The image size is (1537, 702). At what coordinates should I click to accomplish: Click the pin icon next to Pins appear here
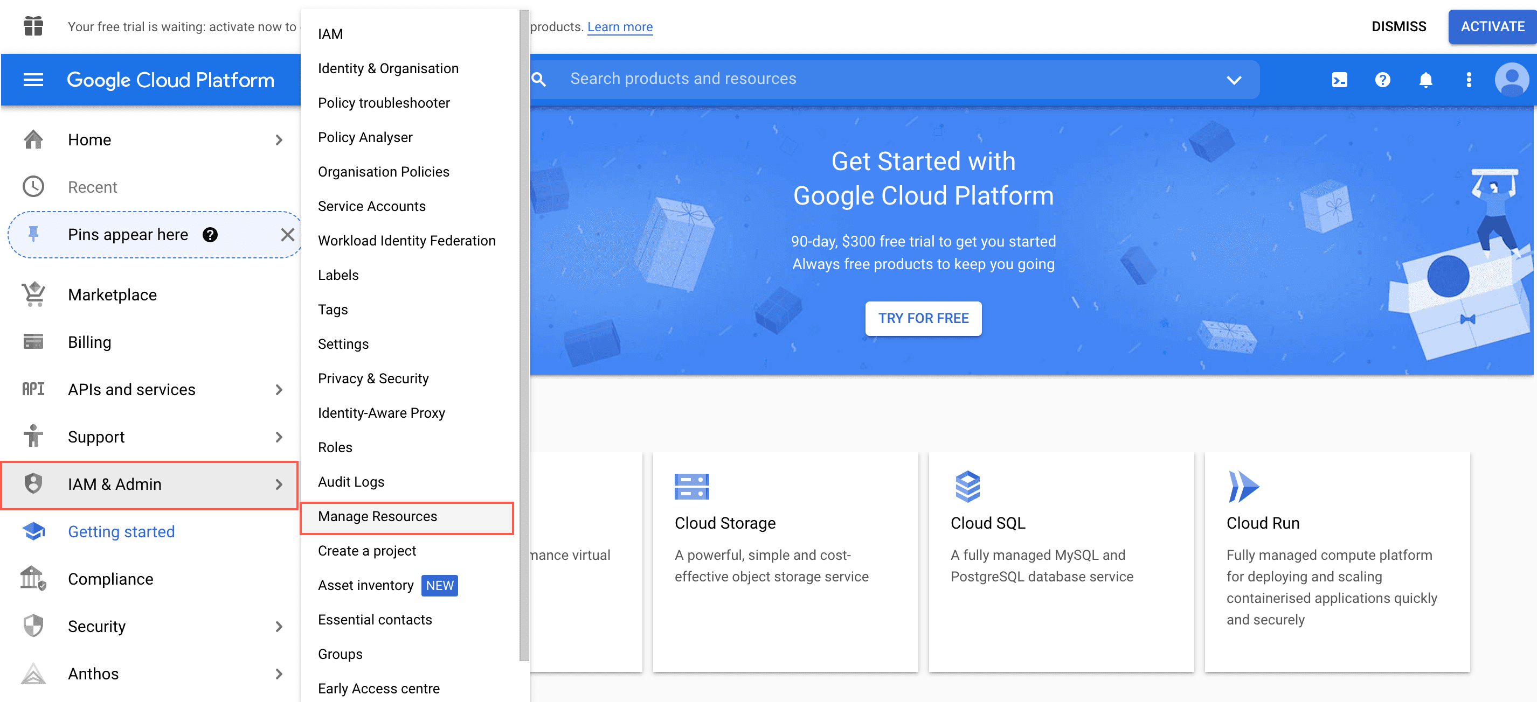point(33,234)
